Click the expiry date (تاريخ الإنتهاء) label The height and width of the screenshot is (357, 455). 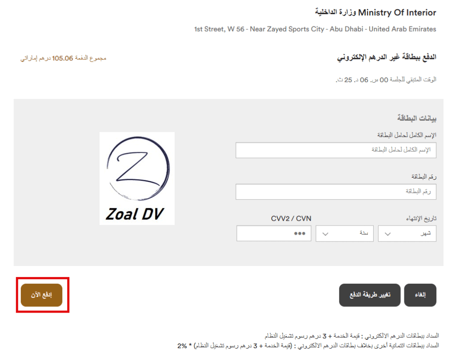click(421, 218)
